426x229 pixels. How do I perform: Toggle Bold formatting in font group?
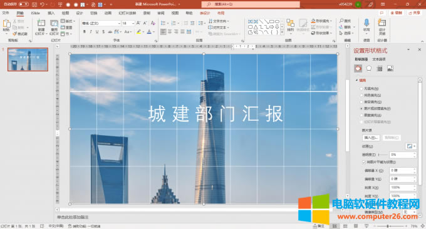tap(85, 32)
